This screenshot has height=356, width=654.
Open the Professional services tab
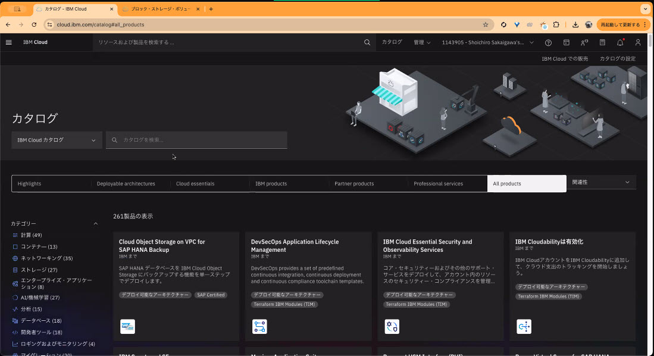pyautogui.click(x=448, y=183)
